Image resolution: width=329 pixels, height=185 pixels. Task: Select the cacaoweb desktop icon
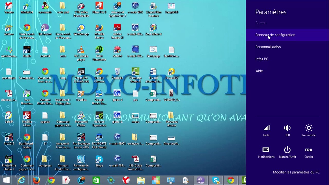click(45, 8)
